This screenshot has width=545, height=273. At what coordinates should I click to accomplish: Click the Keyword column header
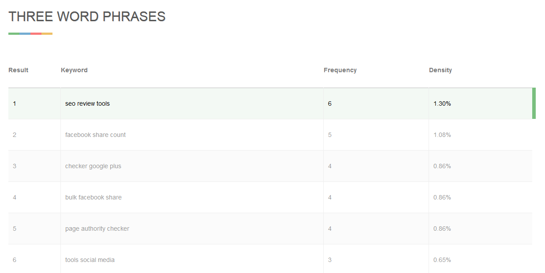[74, 70]
